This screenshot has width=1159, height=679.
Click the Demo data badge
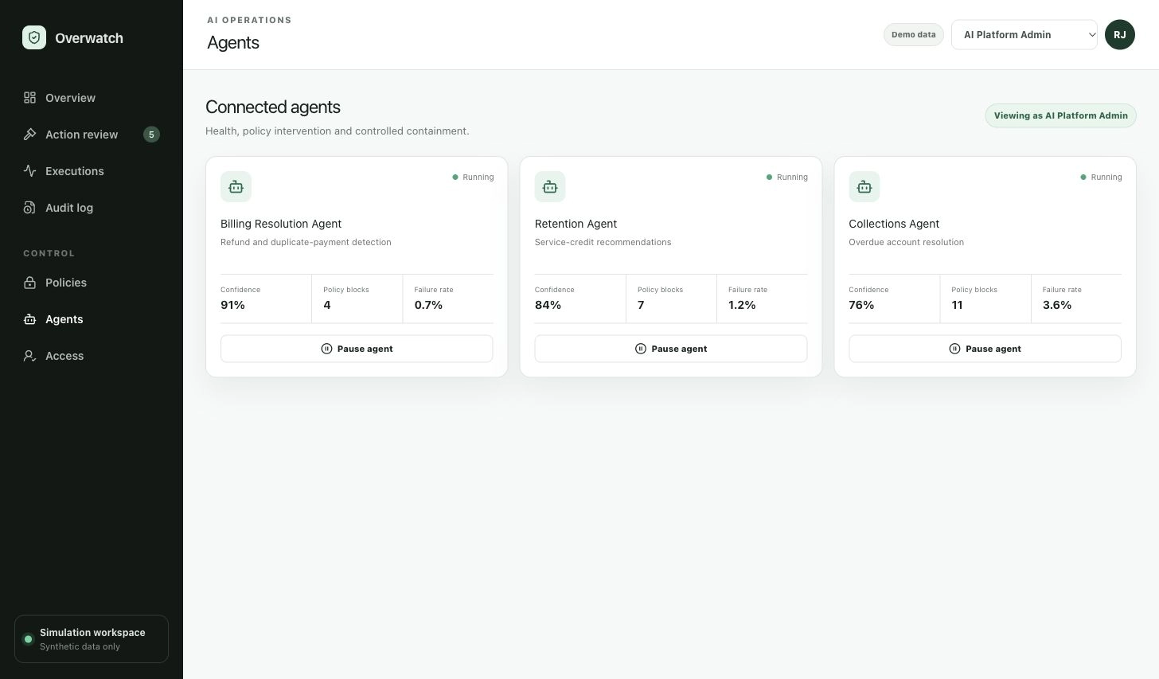(914, 35)
